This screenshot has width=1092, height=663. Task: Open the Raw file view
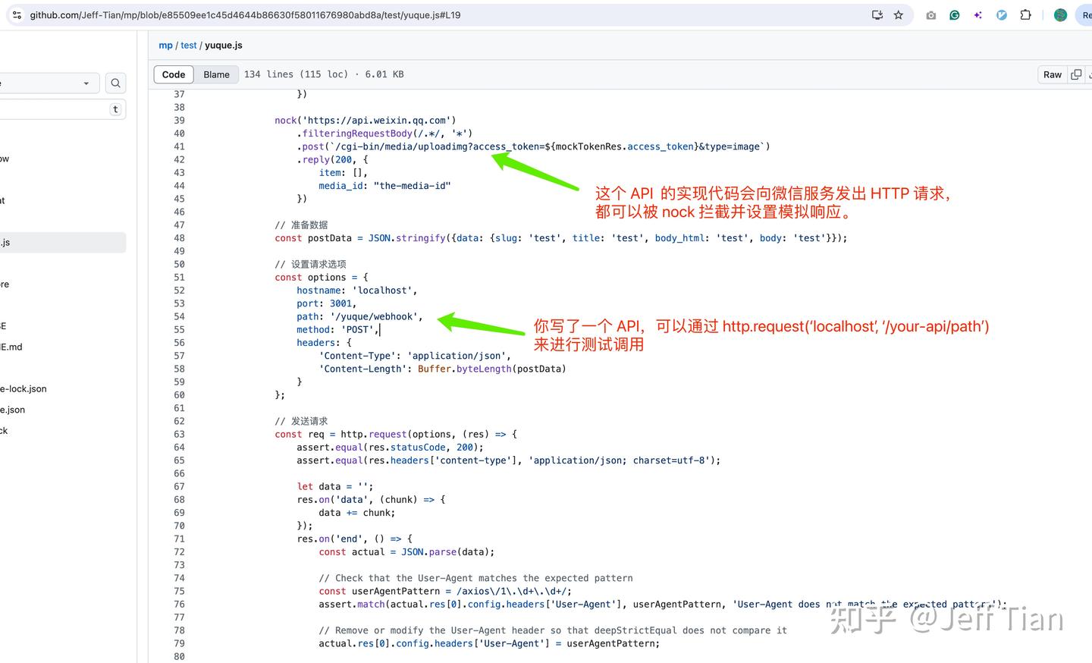[x=1052, y=74]
